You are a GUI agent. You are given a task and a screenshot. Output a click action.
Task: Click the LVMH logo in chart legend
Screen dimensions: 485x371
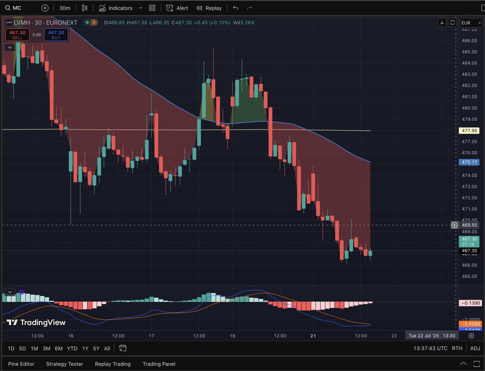(8, 23)
